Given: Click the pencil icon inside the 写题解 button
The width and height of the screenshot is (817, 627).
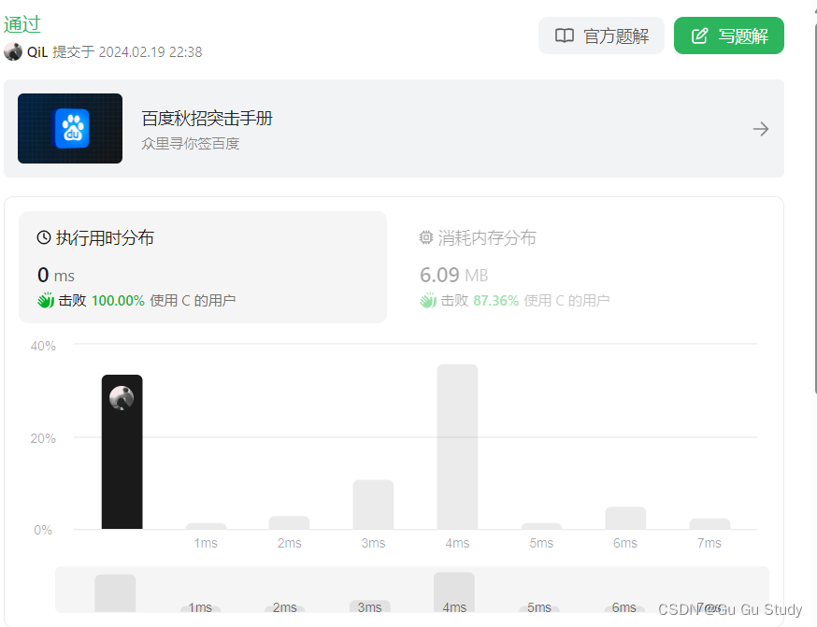Looking at the screenshot, I should (697, 36).
